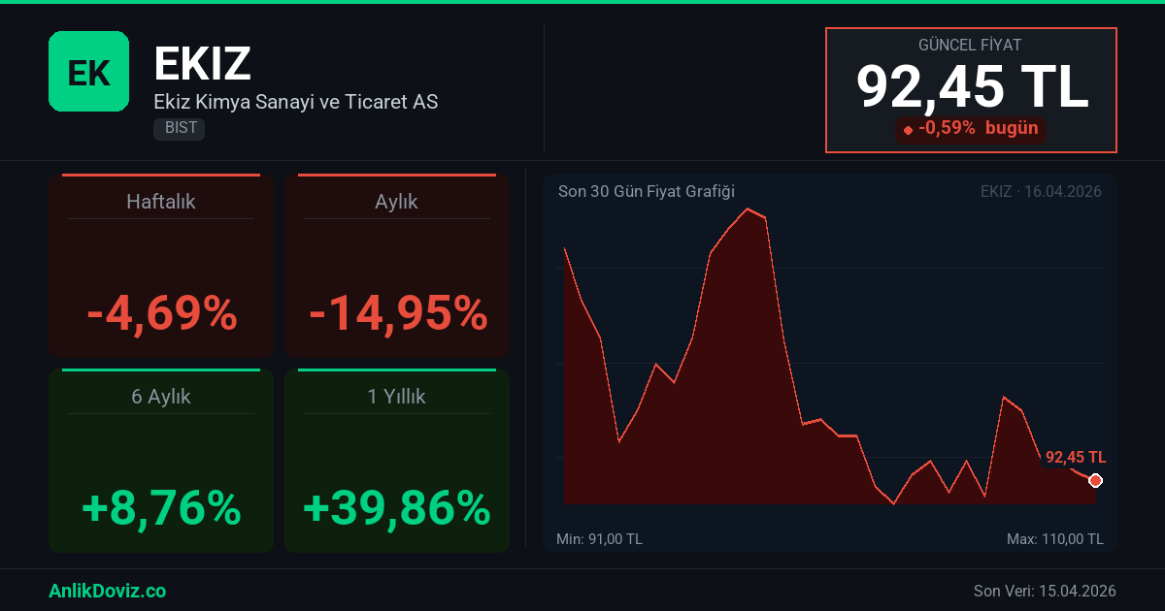Click the EKIZ · 16.04.2026 chart label

pyautogui.click(x=1041, y=191)
